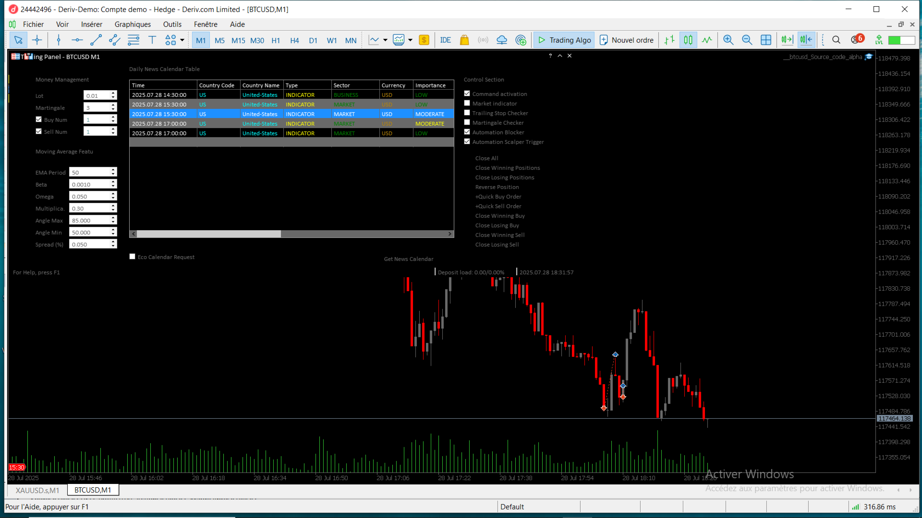This screenshot has height=518, width=922.
Task: Select the Text label tool
Action: [152, 40]
